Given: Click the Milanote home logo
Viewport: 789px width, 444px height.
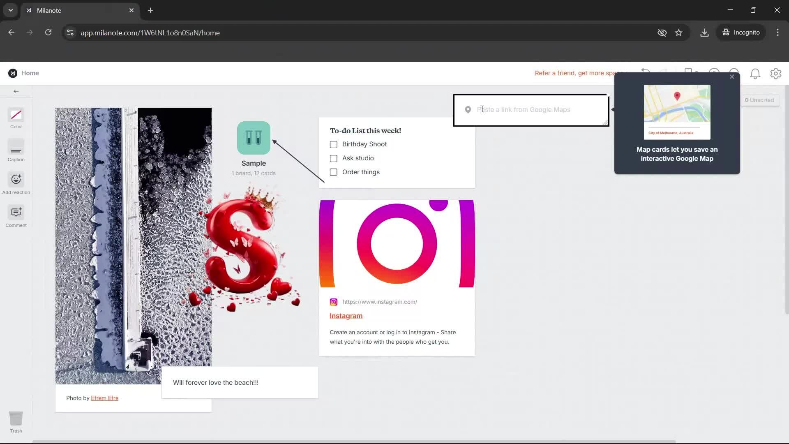Looking at the screenshot, I should click(13, 73).
